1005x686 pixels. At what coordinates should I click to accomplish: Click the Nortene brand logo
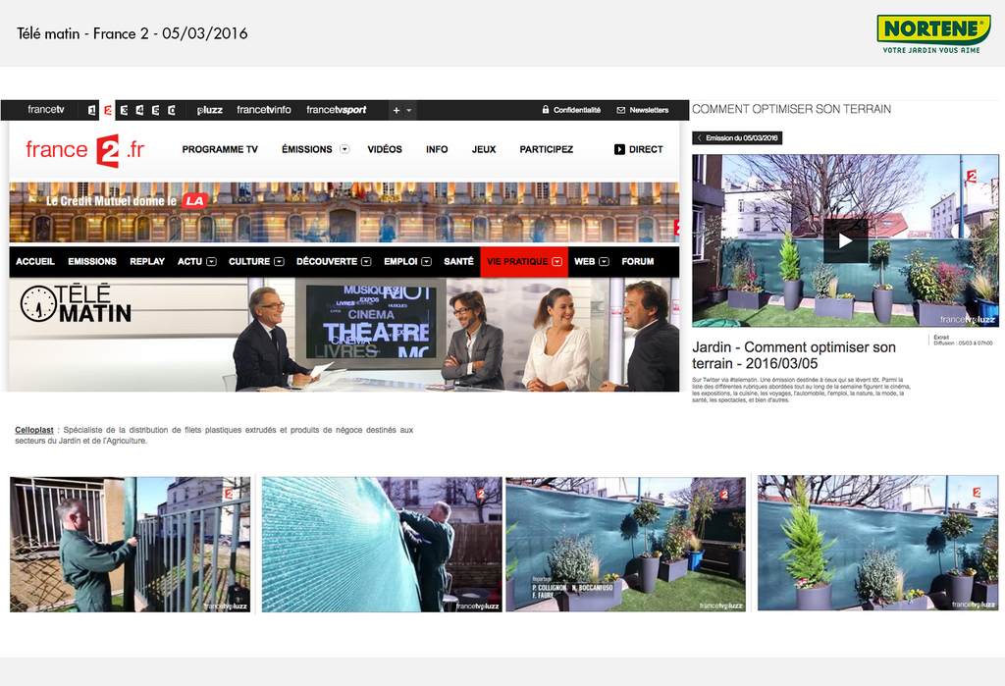pyautogui.click(x=933, y=34)
